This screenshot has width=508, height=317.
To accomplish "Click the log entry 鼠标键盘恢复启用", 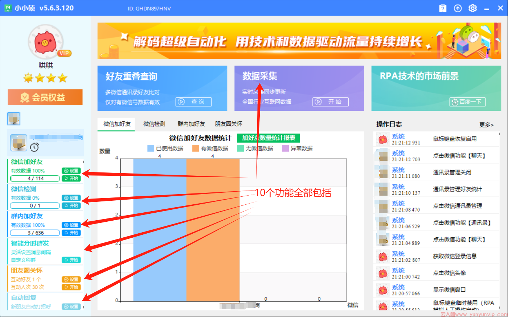I will 455,139.
